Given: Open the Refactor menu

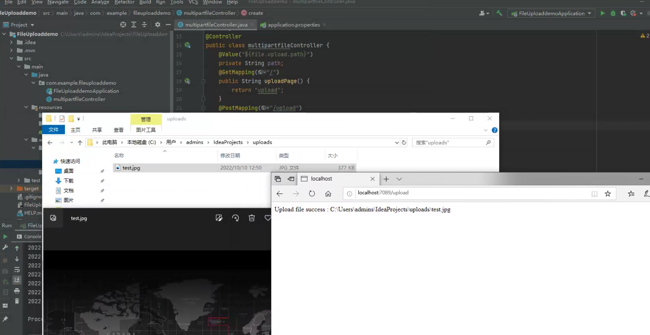Looking at the screenshot, I should tap(124, 2).
